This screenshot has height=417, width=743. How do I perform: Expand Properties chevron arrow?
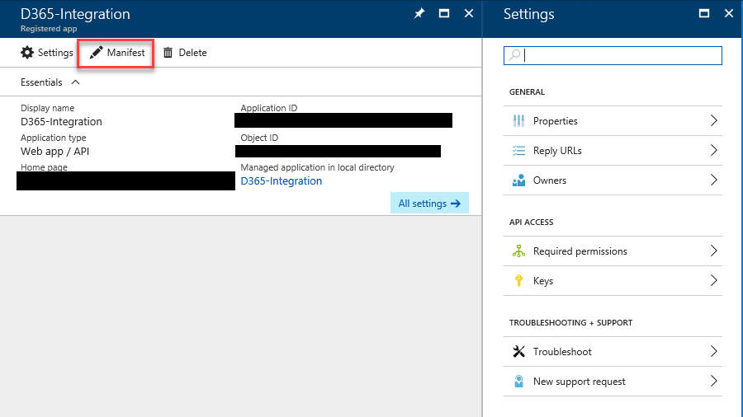[x=714, y=120]
